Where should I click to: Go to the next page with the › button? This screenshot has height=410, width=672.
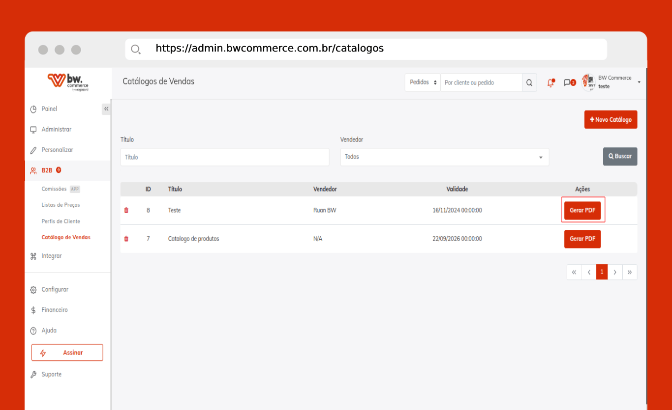pos(615,272)
